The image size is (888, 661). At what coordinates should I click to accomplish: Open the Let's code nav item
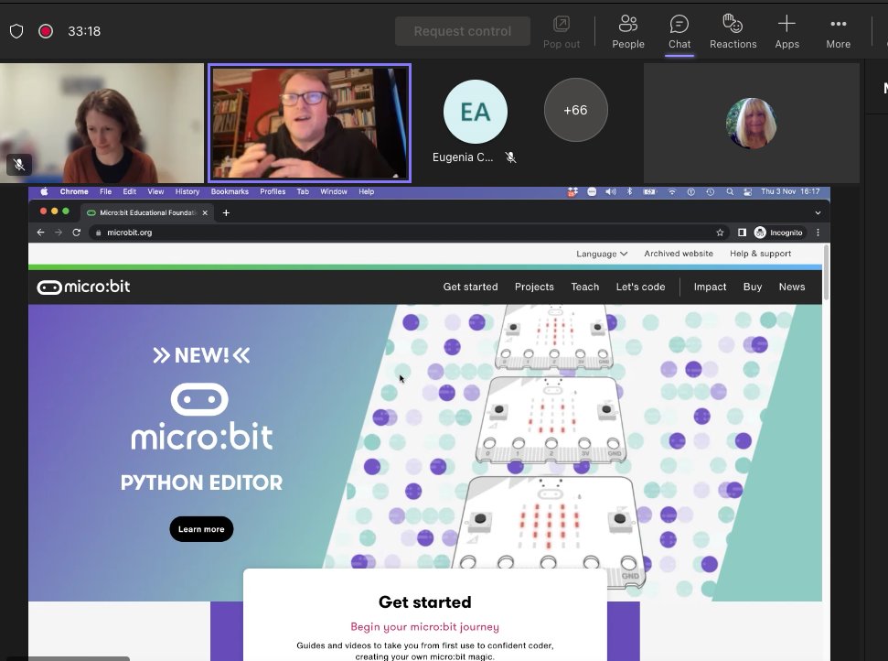point(640,287)
